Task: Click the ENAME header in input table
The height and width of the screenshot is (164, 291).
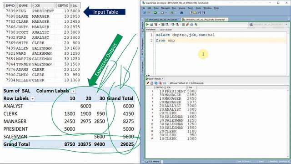Action: tap(23, 5)
